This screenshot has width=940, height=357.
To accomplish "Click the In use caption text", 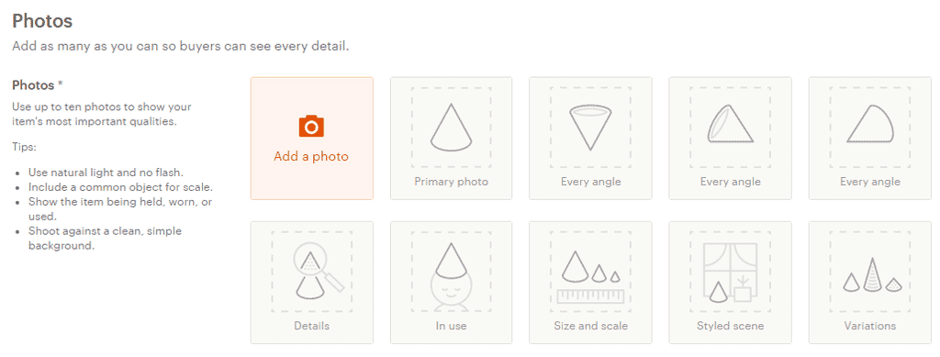I will click(451, 326).
